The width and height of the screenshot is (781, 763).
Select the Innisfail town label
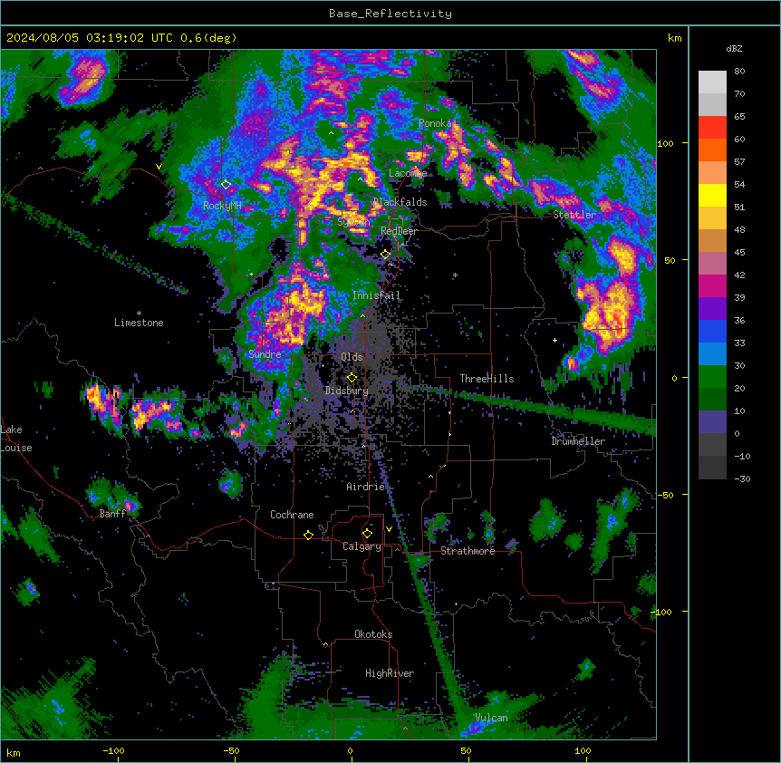(376, 295)
